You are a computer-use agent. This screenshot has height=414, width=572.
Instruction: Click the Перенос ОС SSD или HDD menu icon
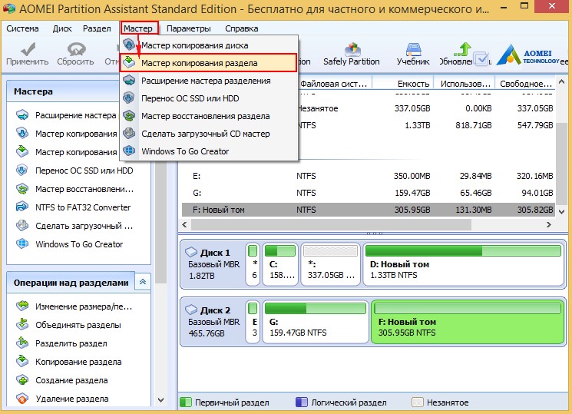[129, 98]
